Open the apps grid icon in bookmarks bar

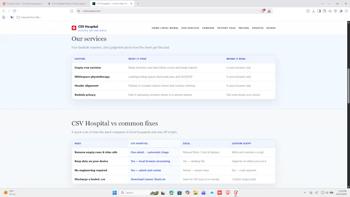(x=3, y=17)
